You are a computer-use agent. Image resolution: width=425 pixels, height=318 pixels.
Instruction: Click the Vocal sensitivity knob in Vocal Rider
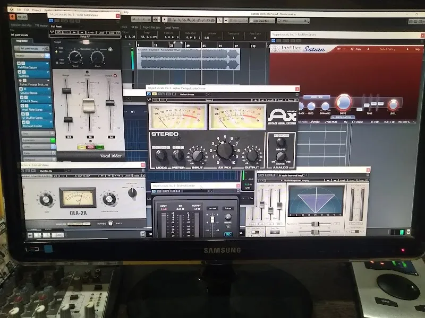coord(75,57)
